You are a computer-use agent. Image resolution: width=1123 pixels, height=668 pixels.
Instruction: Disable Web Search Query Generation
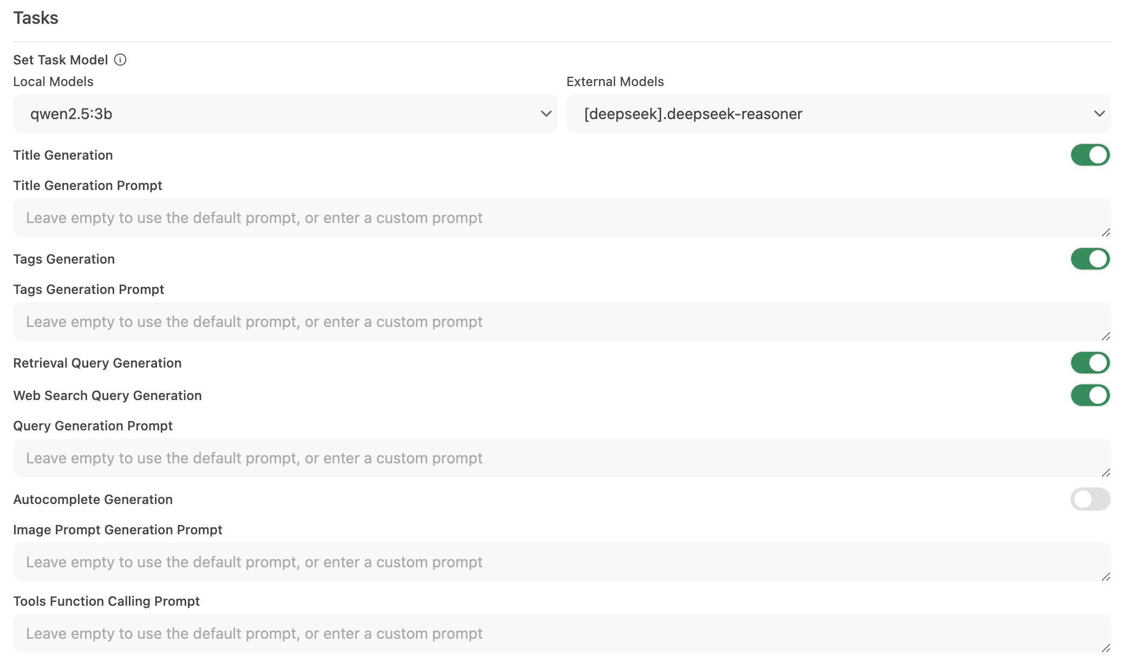coord(1090,396)
